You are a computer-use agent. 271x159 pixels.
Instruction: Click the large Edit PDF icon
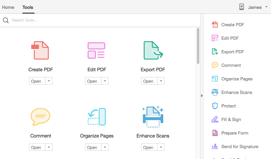(x=96, y=50)
